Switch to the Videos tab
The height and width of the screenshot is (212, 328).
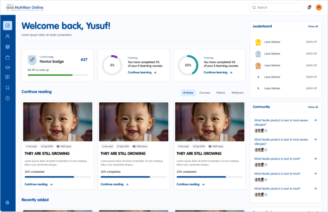tap(221, 93)
